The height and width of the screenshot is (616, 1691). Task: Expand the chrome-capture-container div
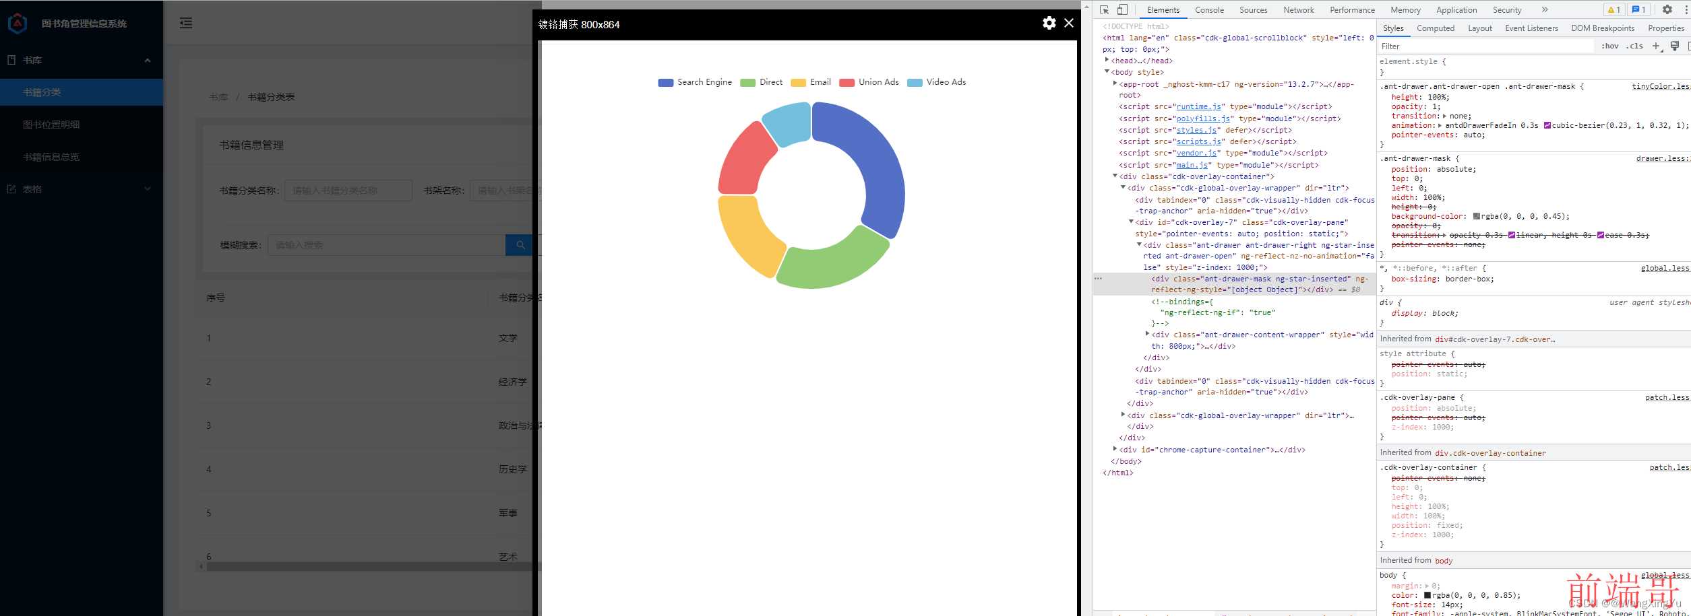1115,449
